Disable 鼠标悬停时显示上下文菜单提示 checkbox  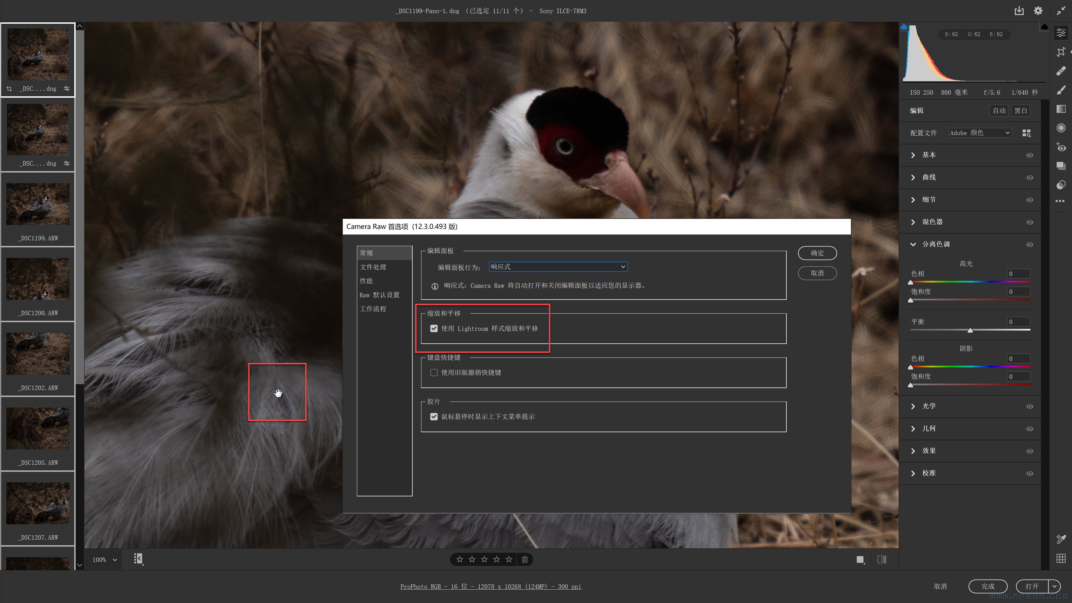[434, 416]
